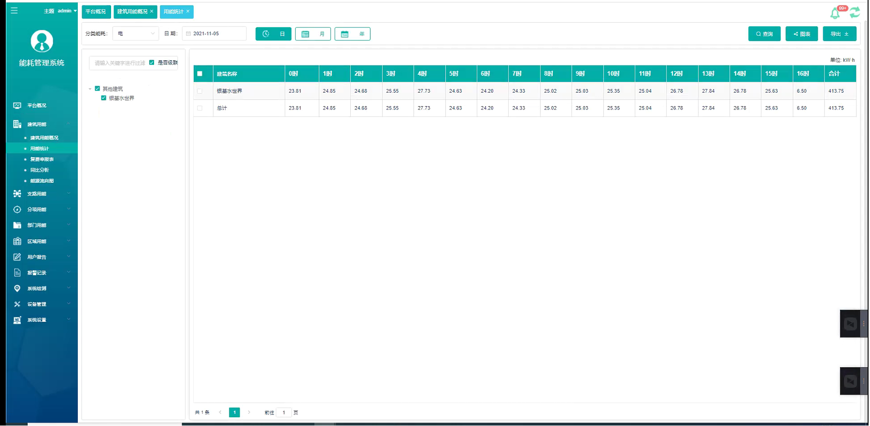Toggle the 是否级联 checkbox
This screenshot has width=870, height=426.
(x=152, y=63)
